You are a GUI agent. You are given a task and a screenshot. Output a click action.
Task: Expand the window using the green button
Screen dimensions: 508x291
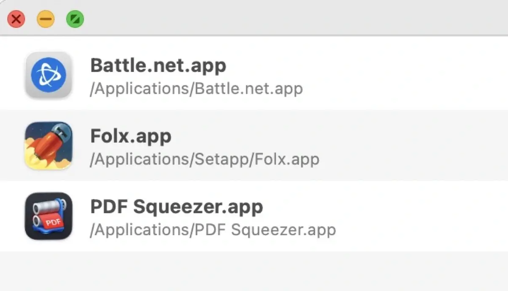click(75, 19)
